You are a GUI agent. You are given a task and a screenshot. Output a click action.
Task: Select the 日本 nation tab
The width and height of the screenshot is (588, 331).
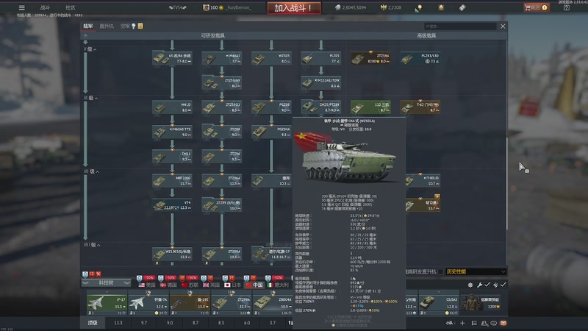(x=232, y=285)
